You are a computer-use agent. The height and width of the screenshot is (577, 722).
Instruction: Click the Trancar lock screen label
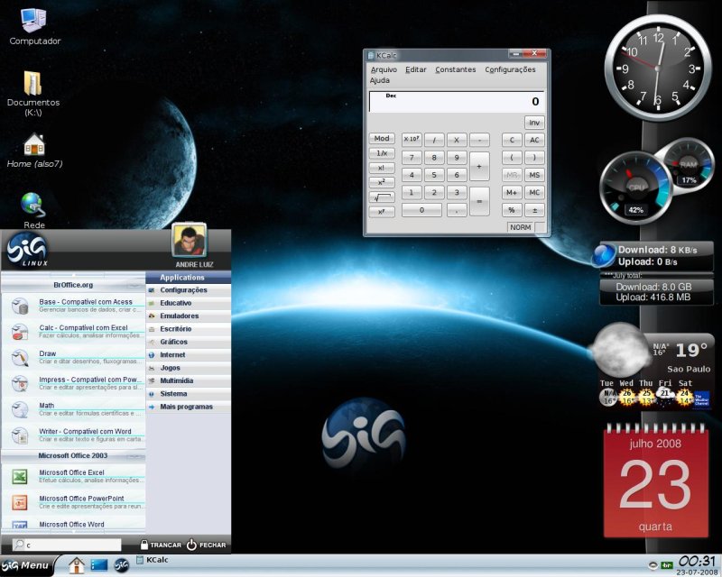point(166,545)
